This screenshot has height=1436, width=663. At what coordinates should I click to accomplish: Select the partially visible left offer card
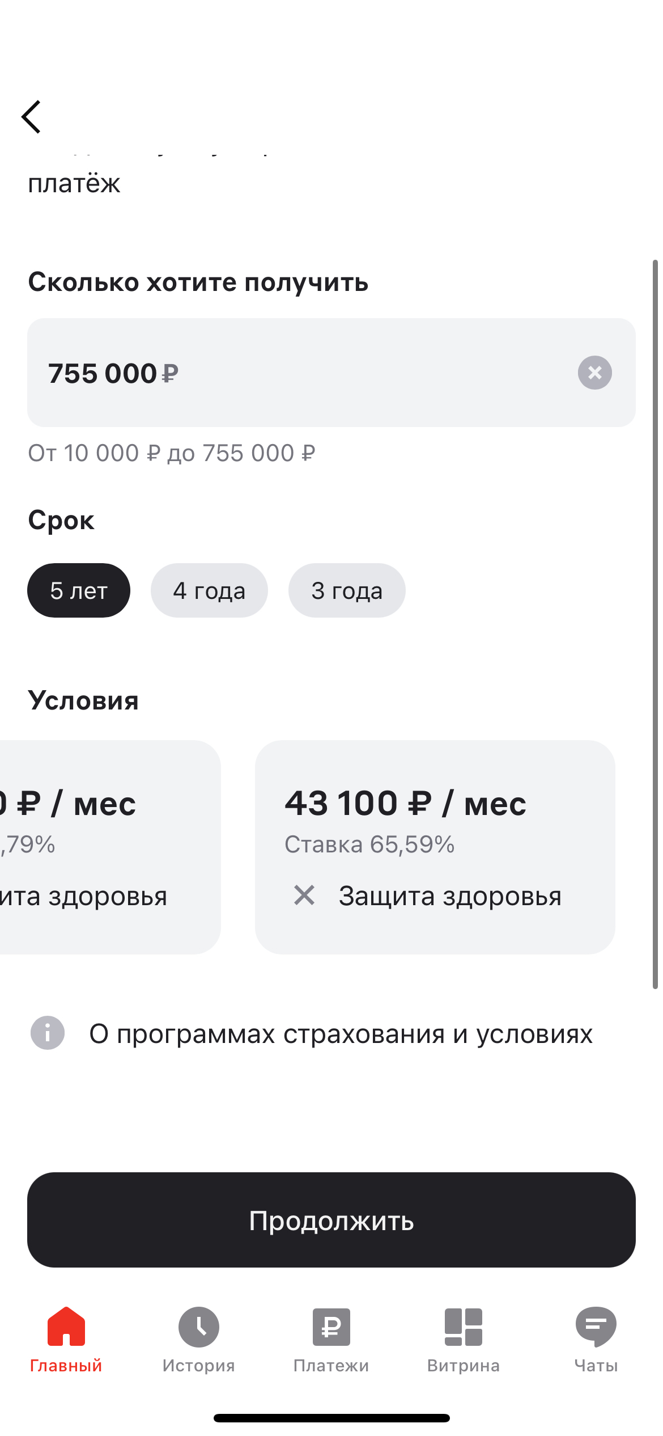coord(108,846)
